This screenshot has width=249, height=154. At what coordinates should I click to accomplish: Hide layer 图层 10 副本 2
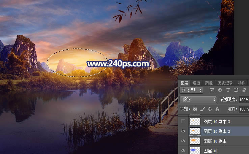[183, 131]
